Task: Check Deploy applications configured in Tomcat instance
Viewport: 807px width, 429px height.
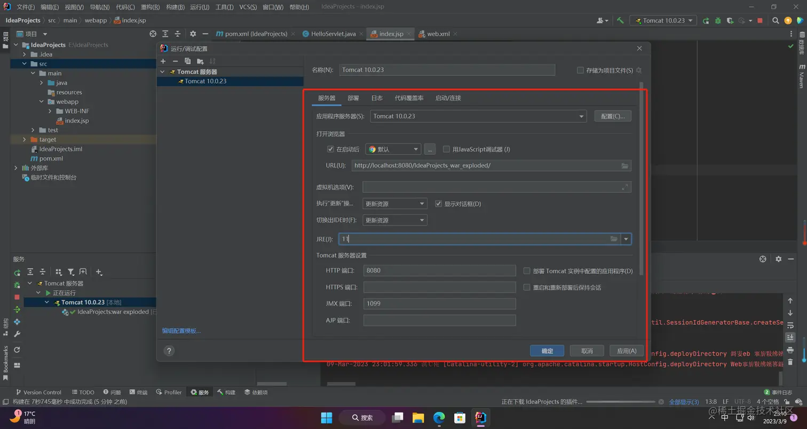Action: tap(527, 271)
